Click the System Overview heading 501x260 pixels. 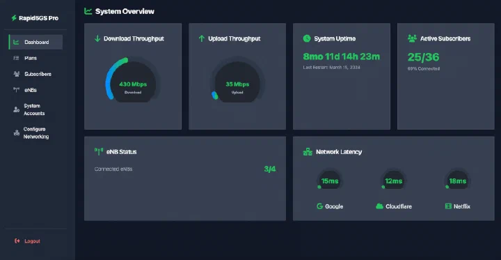point(125,11)
